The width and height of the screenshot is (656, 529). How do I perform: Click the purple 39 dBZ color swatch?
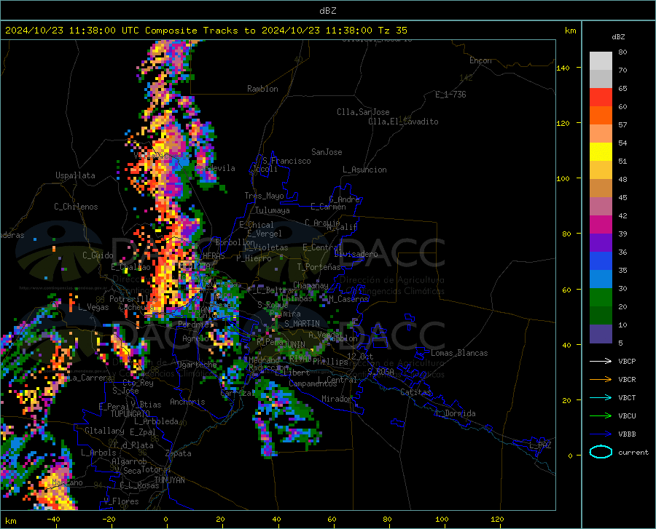coord(601,243)
